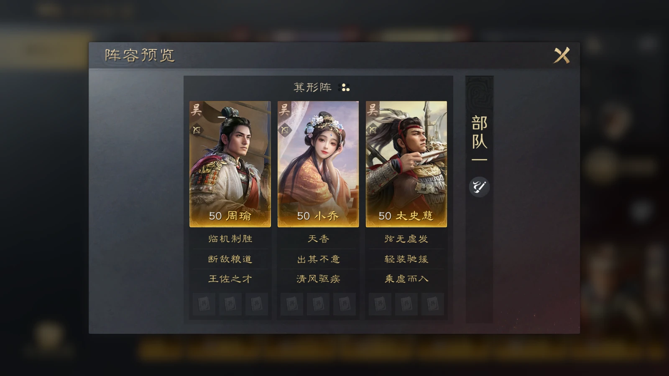Open 太史慈 hero portrait card
Image resolution: width=669 pixels, height=376 pixels.
(x=406, y=164)
